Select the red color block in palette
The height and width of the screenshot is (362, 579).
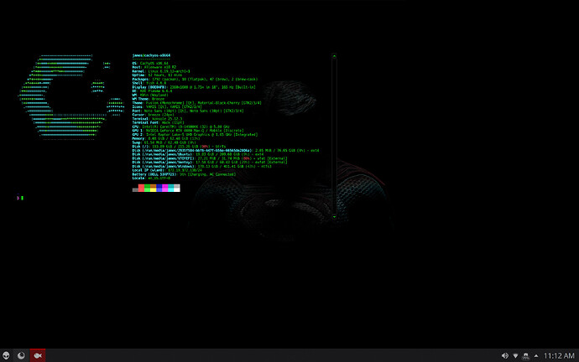[x=142, y=188]
